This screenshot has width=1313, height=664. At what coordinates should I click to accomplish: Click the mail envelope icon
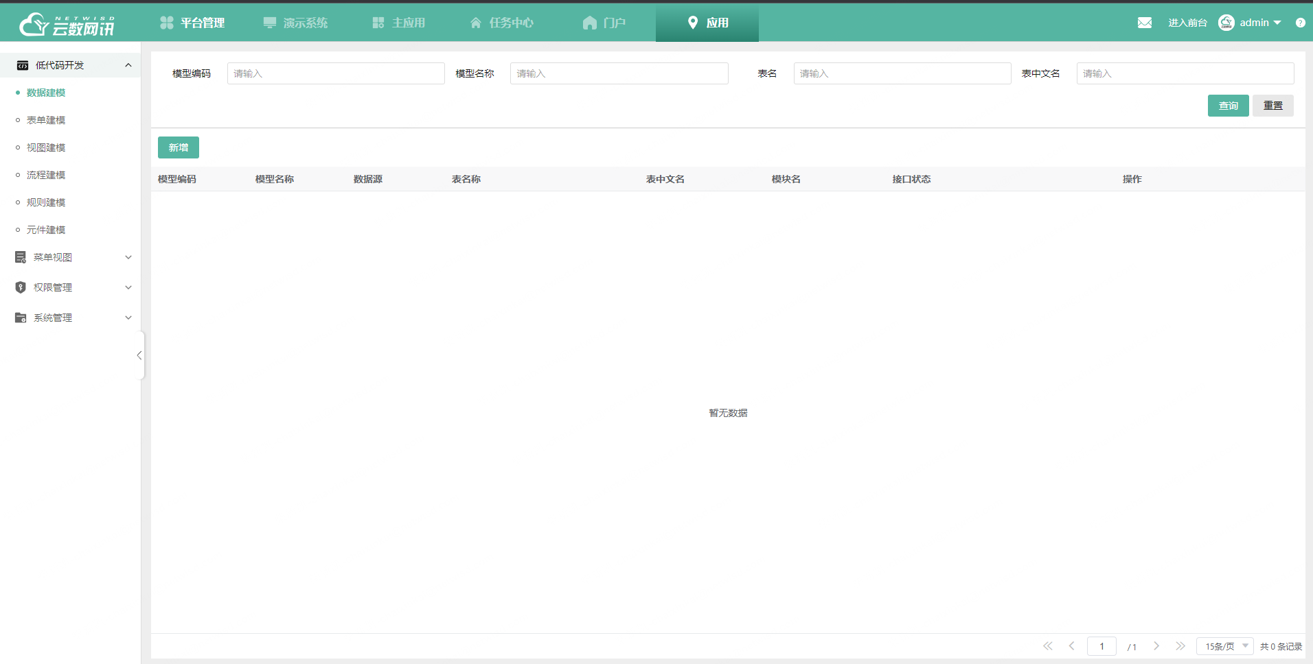coord(1144,23)
